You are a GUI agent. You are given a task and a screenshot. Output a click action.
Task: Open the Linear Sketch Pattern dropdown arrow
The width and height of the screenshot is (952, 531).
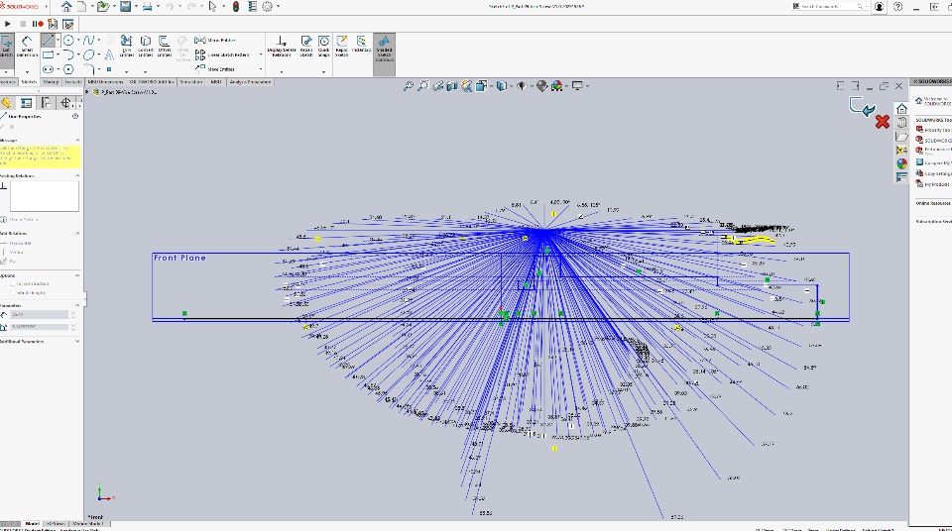click(261, 54)
